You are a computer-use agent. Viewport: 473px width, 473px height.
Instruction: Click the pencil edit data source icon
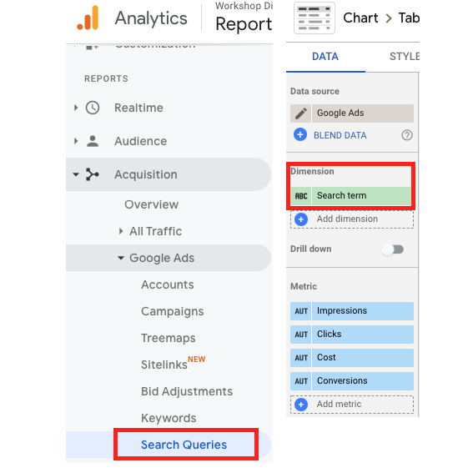[301, 113]
